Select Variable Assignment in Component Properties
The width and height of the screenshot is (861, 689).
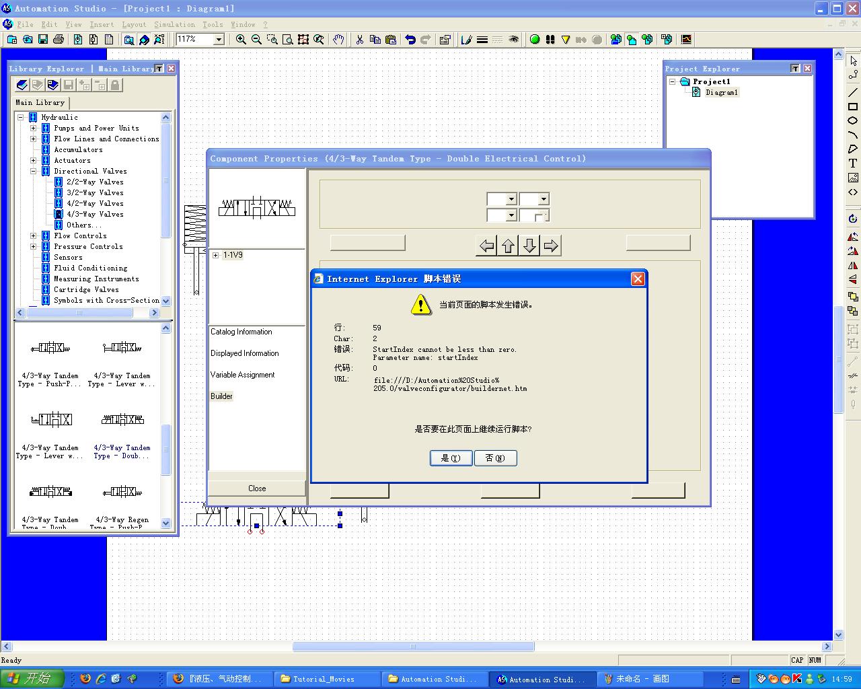242,375
